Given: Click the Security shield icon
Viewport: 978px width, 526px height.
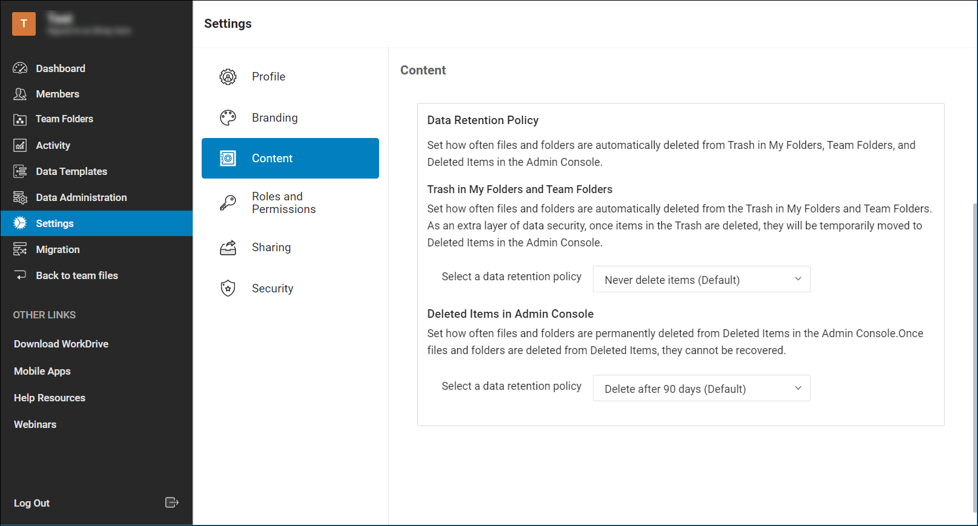Looking at the screenshot, I should click(x=228, y=289).
